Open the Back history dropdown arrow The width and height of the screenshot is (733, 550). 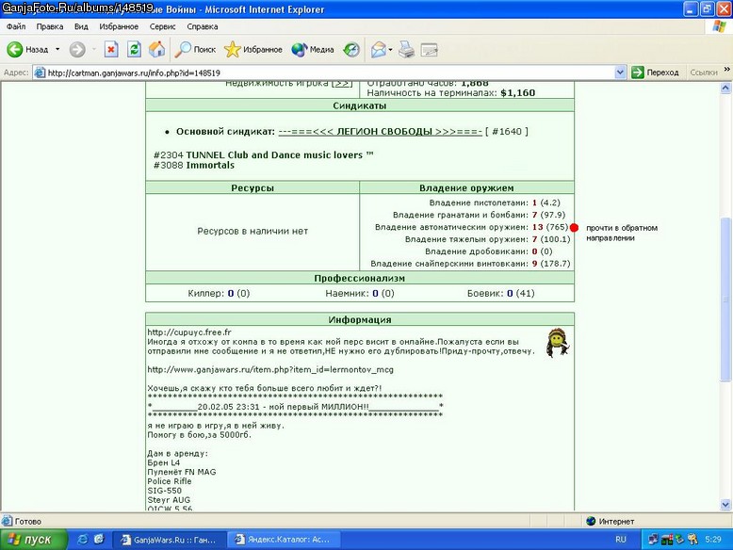pyautogui.click(x=57, y=50)
